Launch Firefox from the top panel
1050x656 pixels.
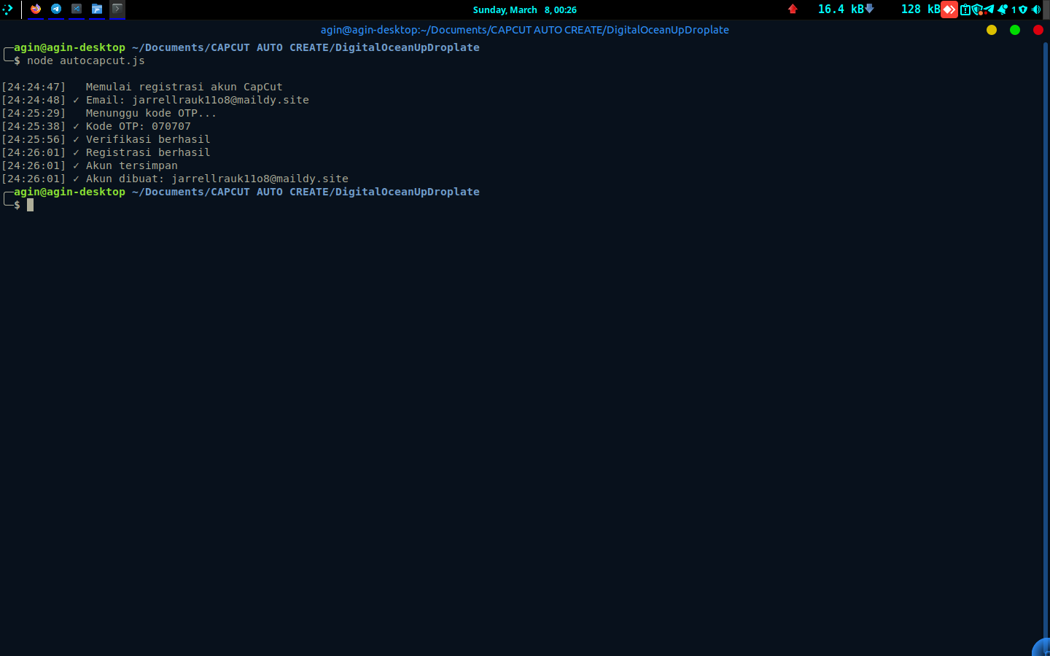pyautogui.click(x=36, y=9)
